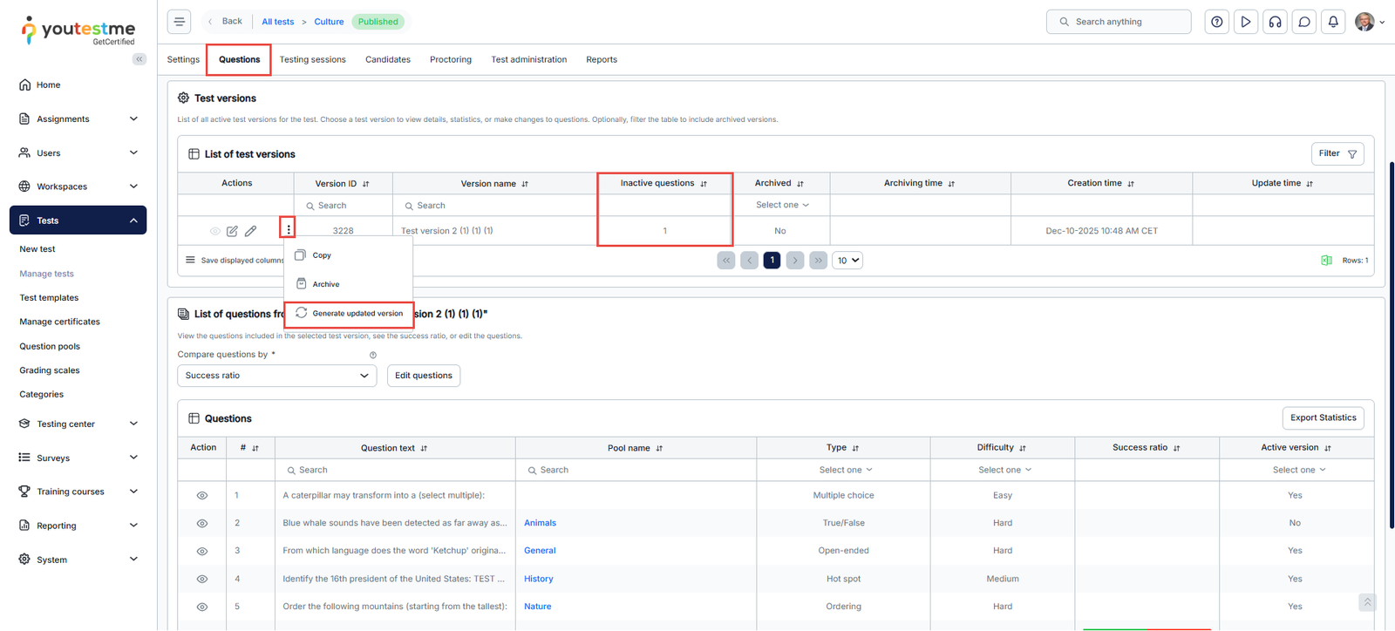Open the Success ratio compare dropdown
The image size is (1395, 631).
click(x=276, y=376)
